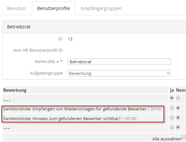The width and height of the screenshot is (186, 142).
Task: Open the Name (de) language dropdown arrow
Action: point(58,62)
